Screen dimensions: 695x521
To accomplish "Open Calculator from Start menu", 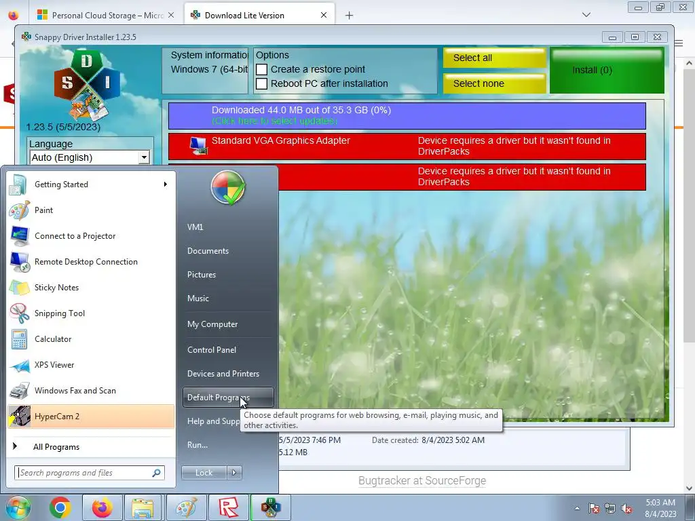I will tap(91, 339).
